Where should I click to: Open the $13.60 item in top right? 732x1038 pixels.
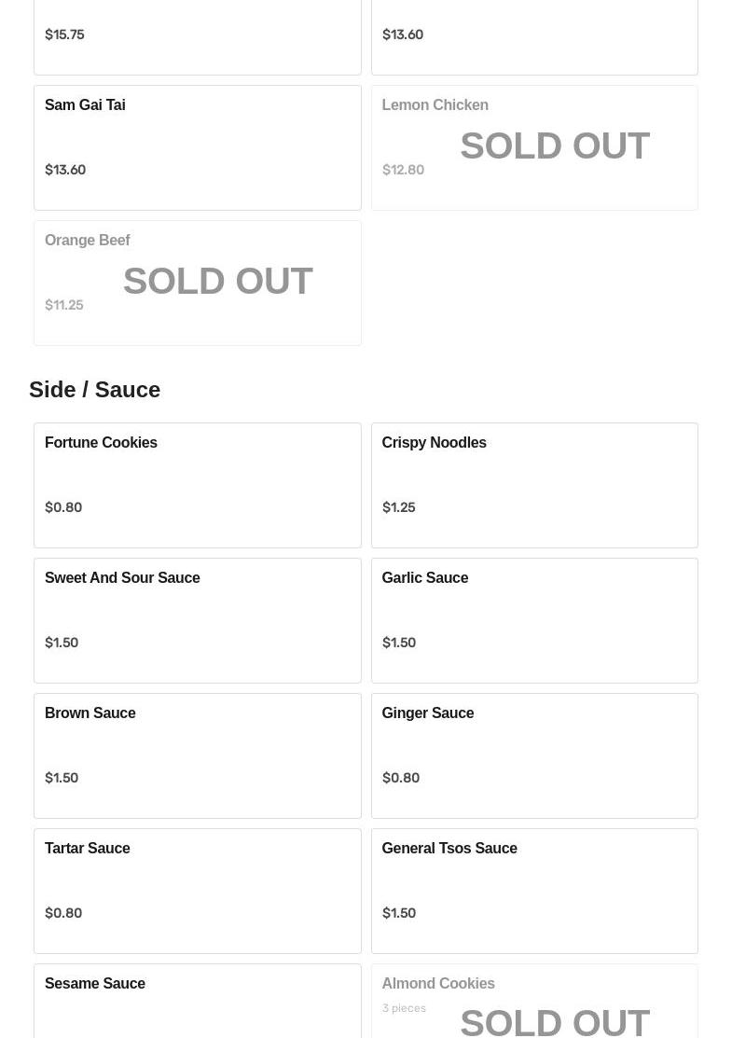[x=533, y=37]
